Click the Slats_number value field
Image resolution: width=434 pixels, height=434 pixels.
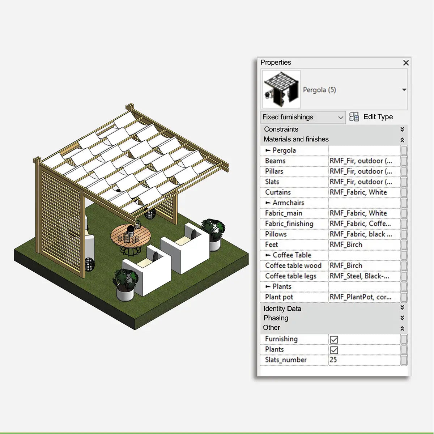[x=363, y=360]
